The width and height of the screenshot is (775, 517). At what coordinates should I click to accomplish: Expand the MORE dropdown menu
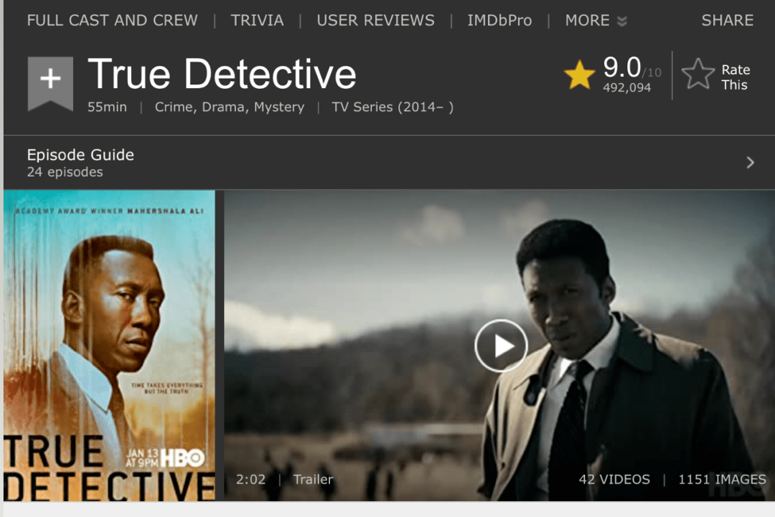click(596, 20)
